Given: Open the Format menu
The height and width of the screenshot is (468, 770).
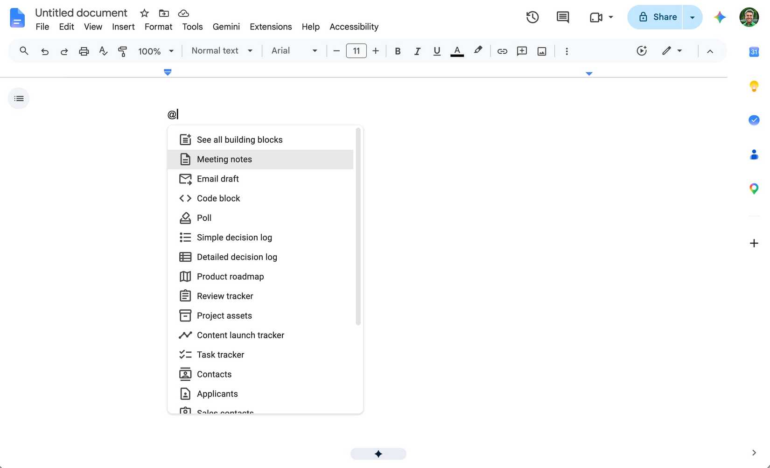Looking at the screenshot, I should click(x=158, y=27).
